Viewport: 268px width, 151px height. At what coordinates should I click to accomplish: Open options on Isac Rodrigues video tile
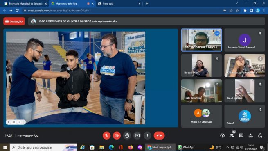coord(217,33)
